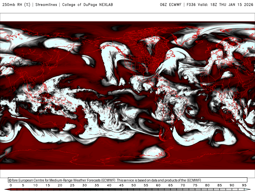Click colorbar tick label '90'

coord(232,185)
